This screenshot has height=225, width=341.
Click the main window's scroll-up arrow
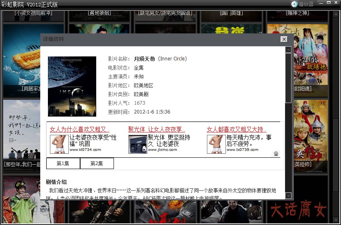336,14
